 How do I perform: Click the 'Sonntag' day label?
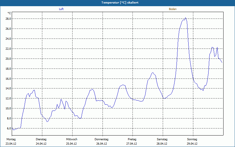click(x=192, y=139)
